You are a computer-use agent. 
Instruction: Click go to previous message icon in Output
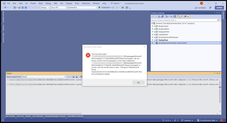point(74,77)
